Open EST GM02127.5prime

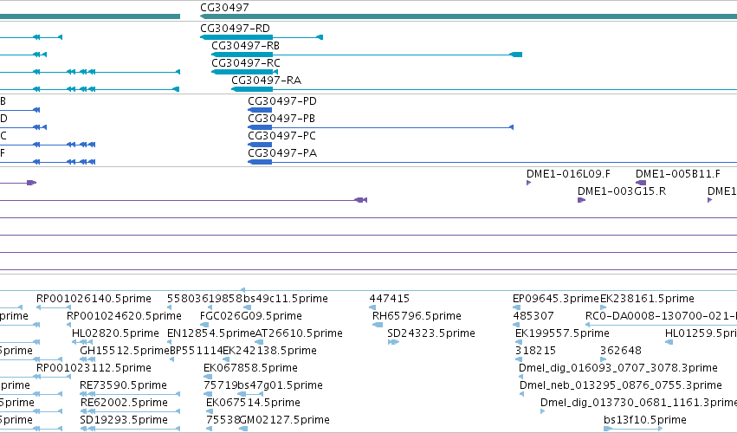[x=285, y=420]
